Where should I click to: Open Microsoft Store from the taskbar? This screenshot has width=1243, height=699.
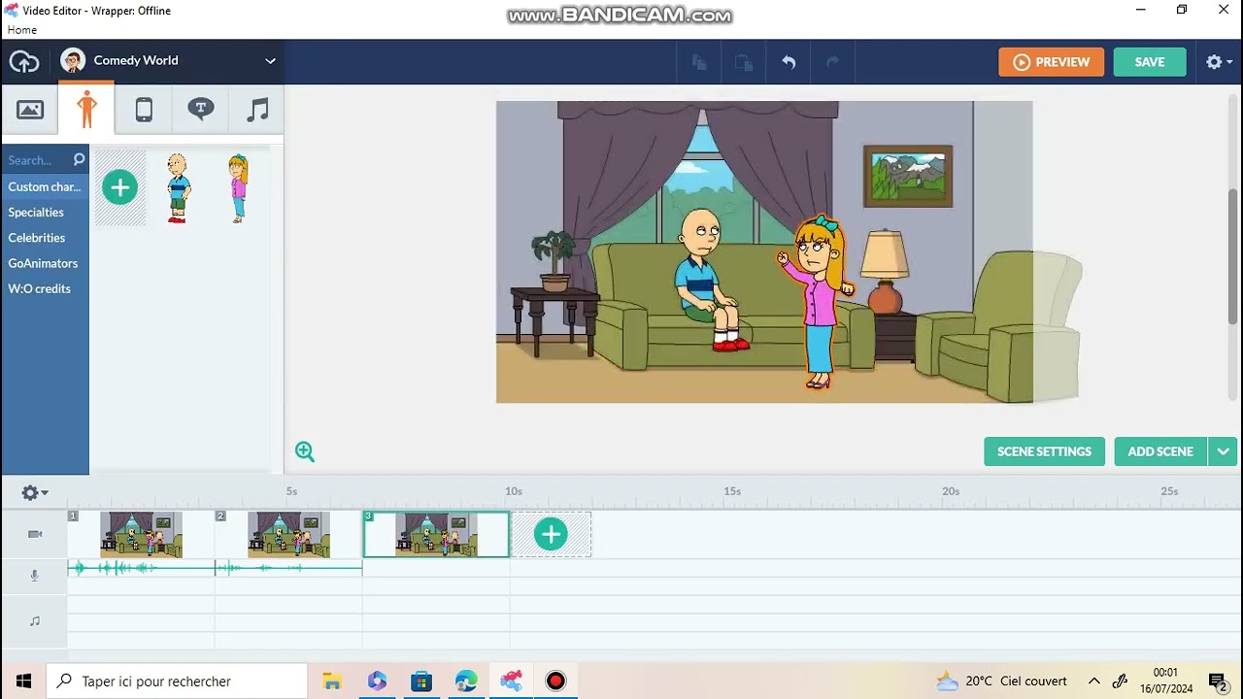(x=421, y=681)
